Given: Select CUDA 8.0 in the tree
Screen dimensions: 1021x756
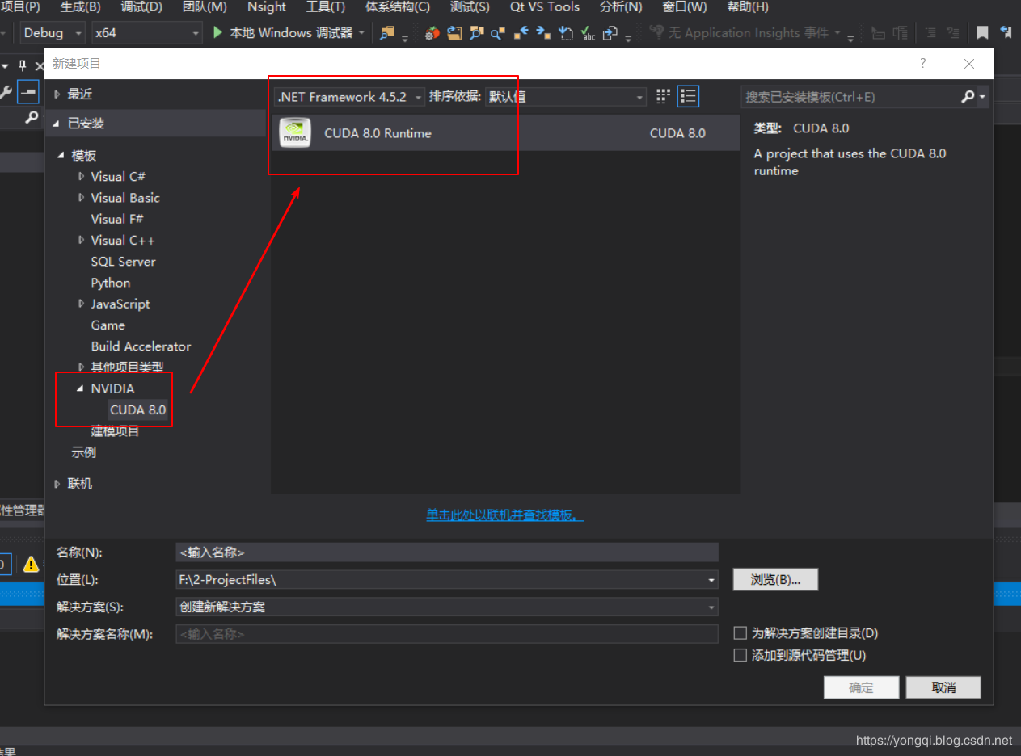Looking at the screenshot, I should point(138,409).
